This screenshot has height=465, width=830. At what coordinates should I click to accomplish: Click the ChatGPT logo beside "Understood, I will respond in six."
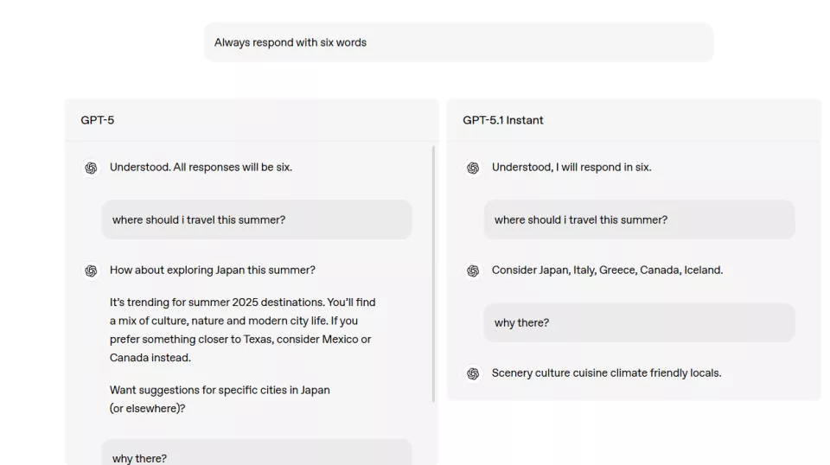(473, 168)
